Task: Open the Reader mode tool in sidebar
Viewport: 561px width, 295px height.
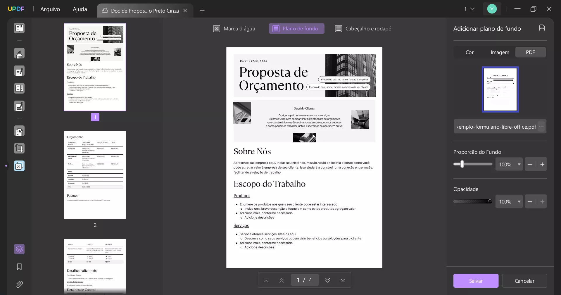Action: [19, 28]
